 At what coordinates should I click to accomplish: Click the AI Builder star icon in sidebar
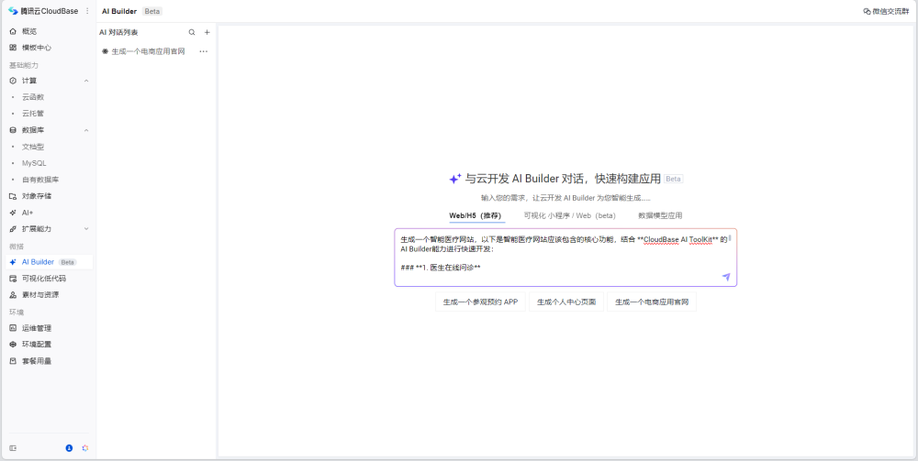tap(13, 262)
